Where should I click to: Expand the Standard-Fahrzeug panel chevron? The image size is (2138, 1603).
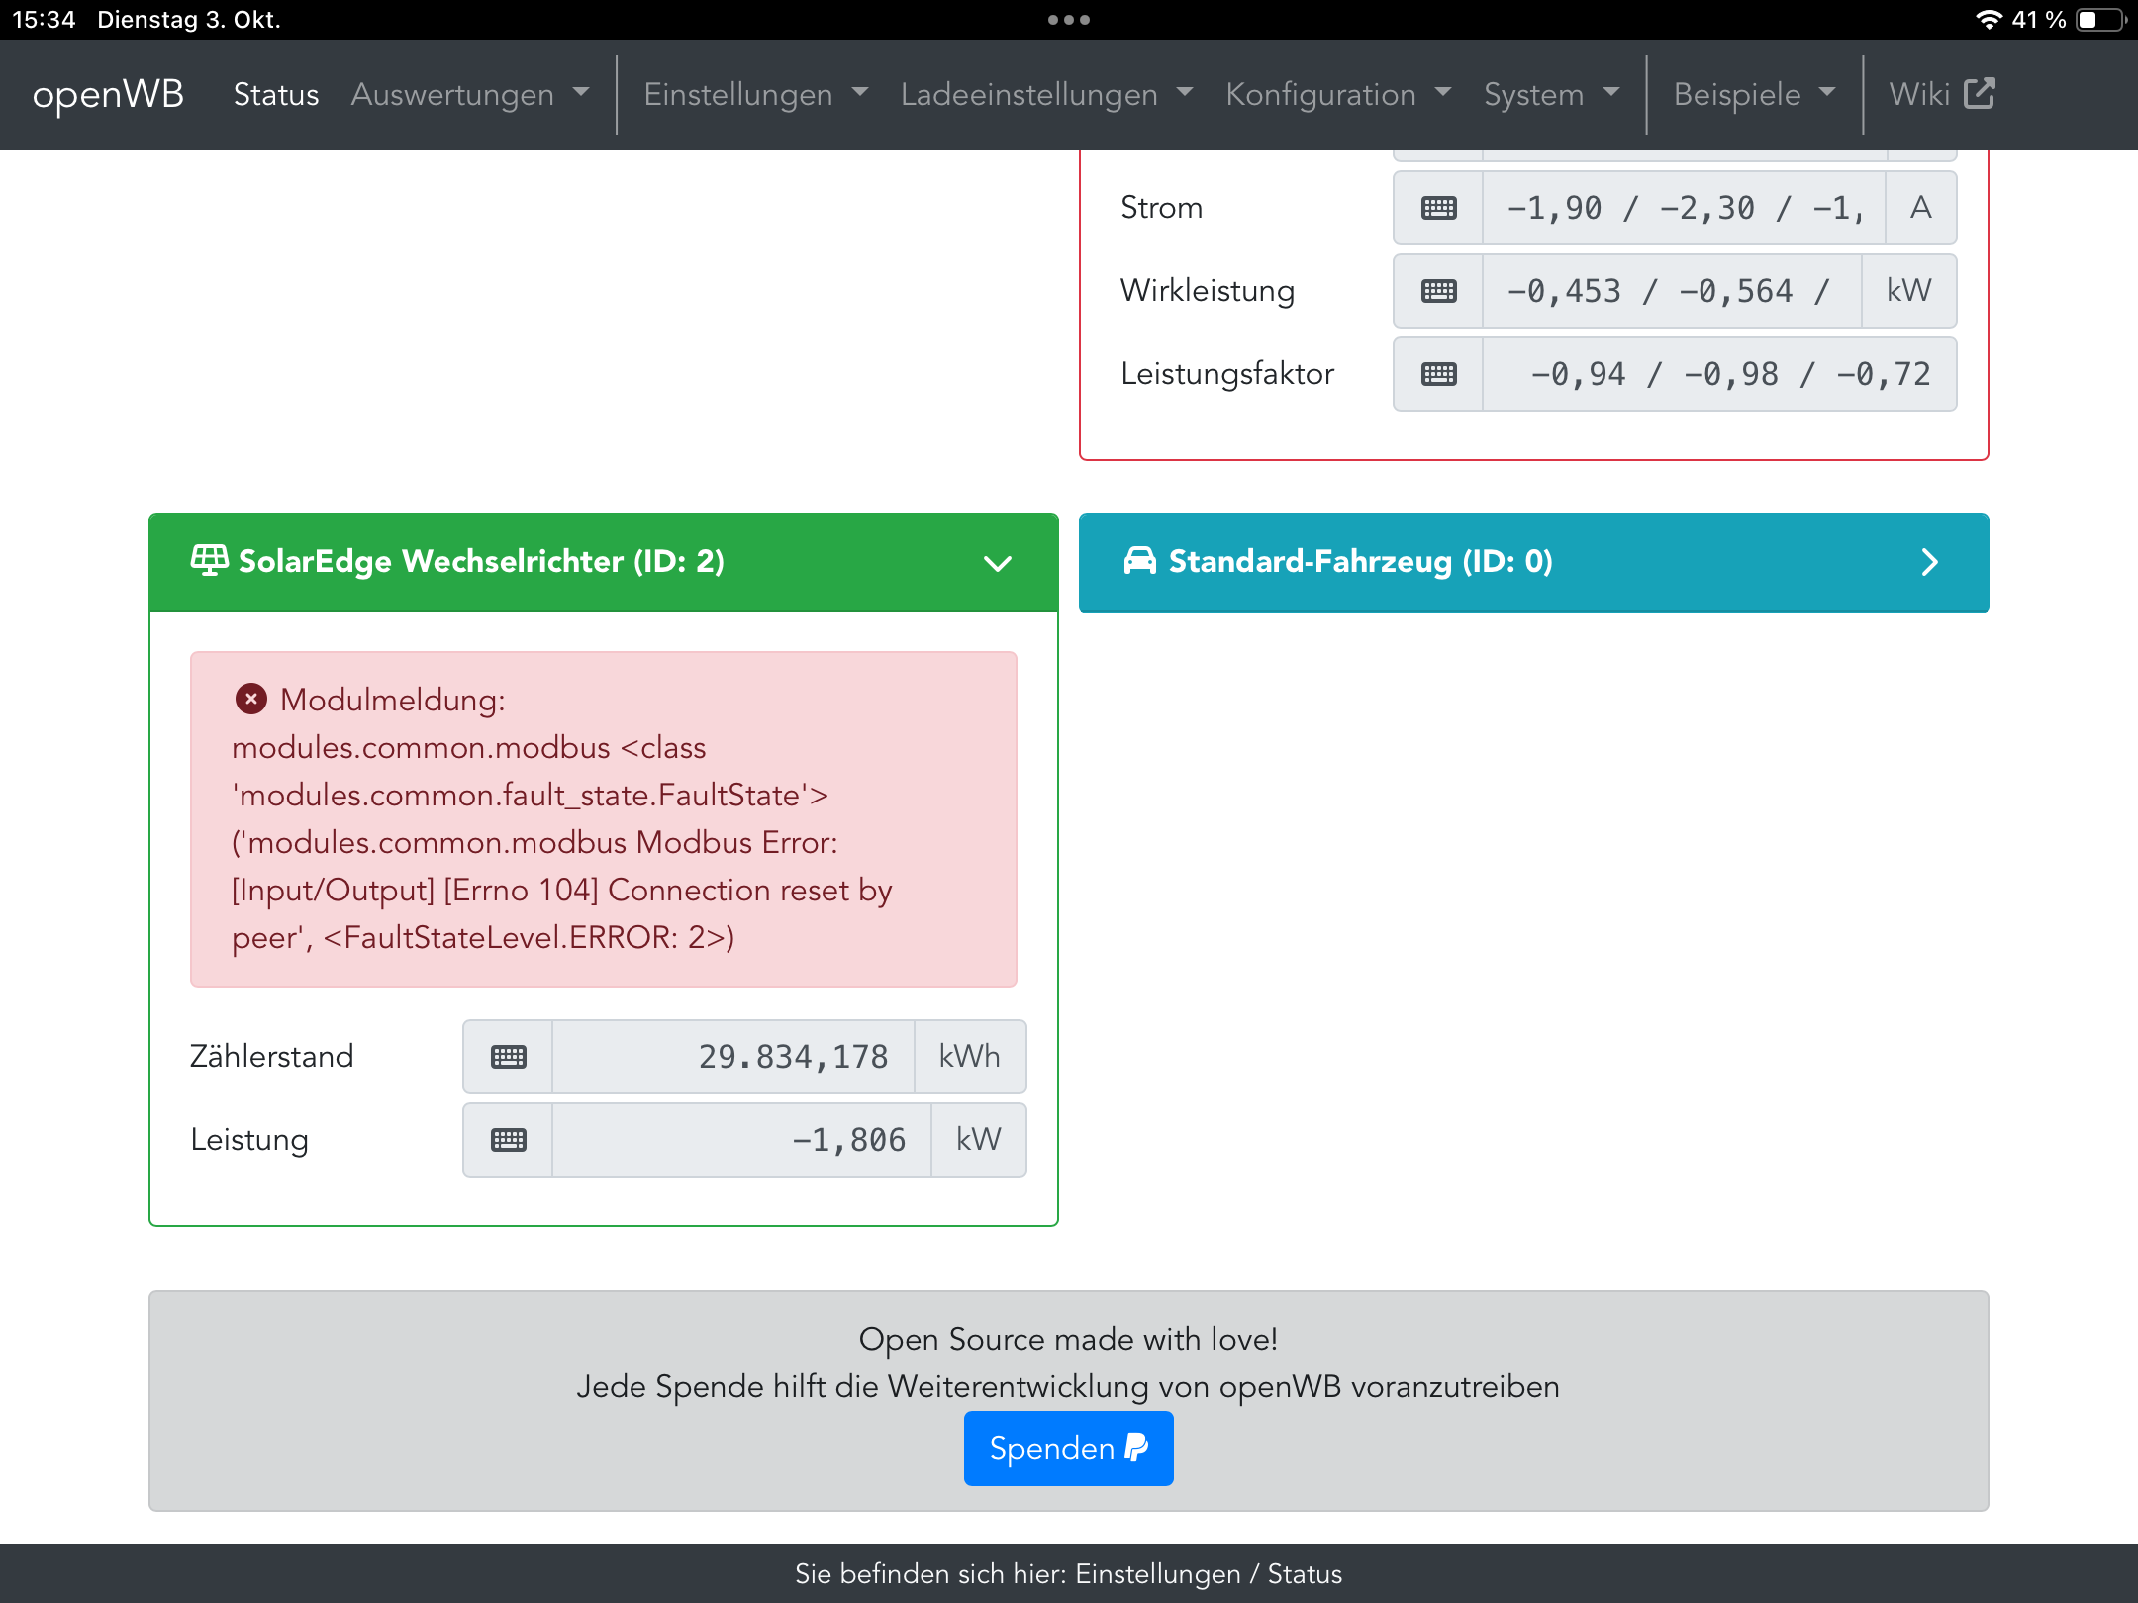[1928, 562]
